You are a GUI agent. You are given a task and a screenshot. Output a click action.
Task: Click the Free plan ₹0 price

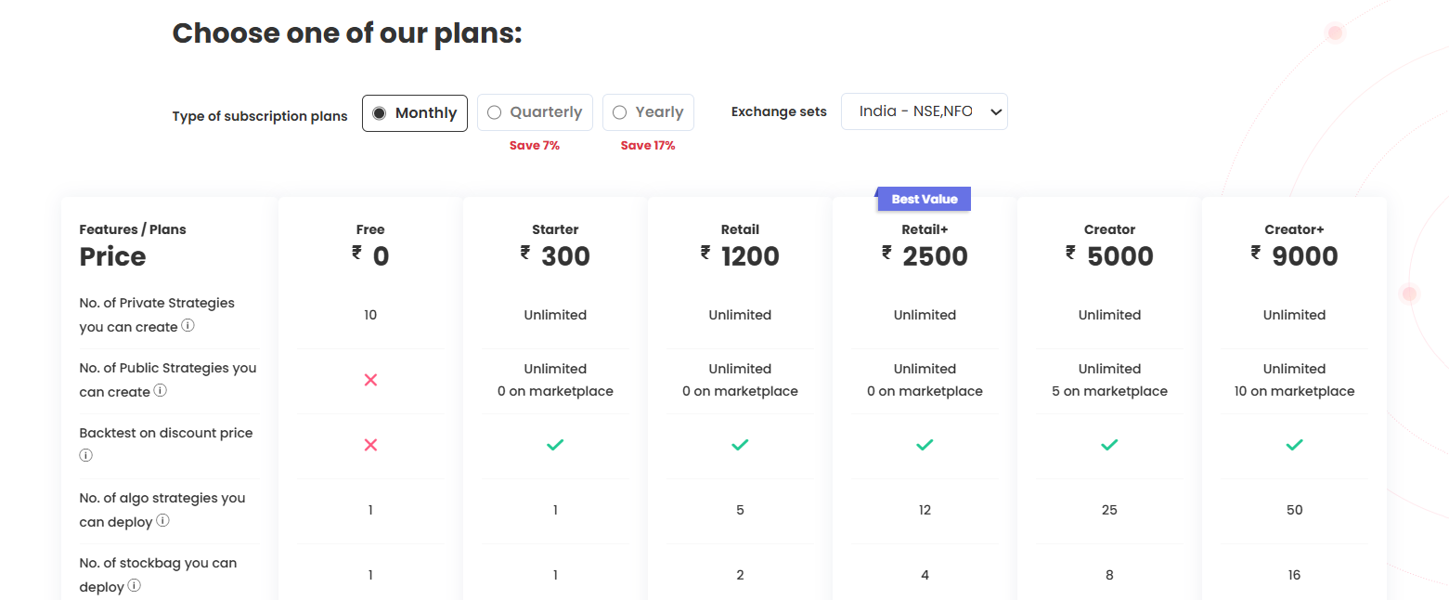point(370,256)
